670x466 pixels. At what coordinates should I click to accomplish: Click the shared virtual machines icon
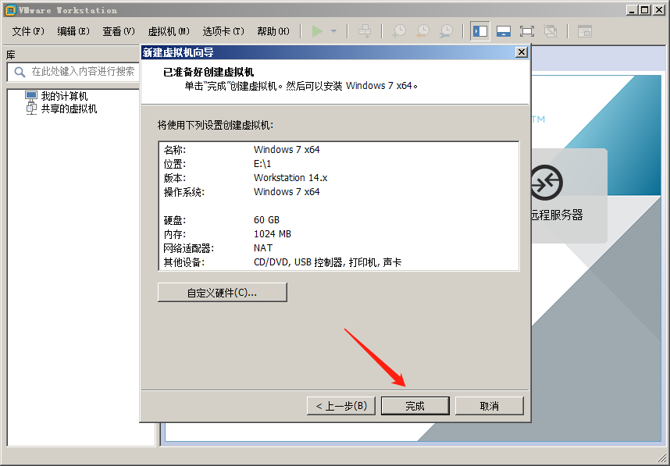(31, 108)
